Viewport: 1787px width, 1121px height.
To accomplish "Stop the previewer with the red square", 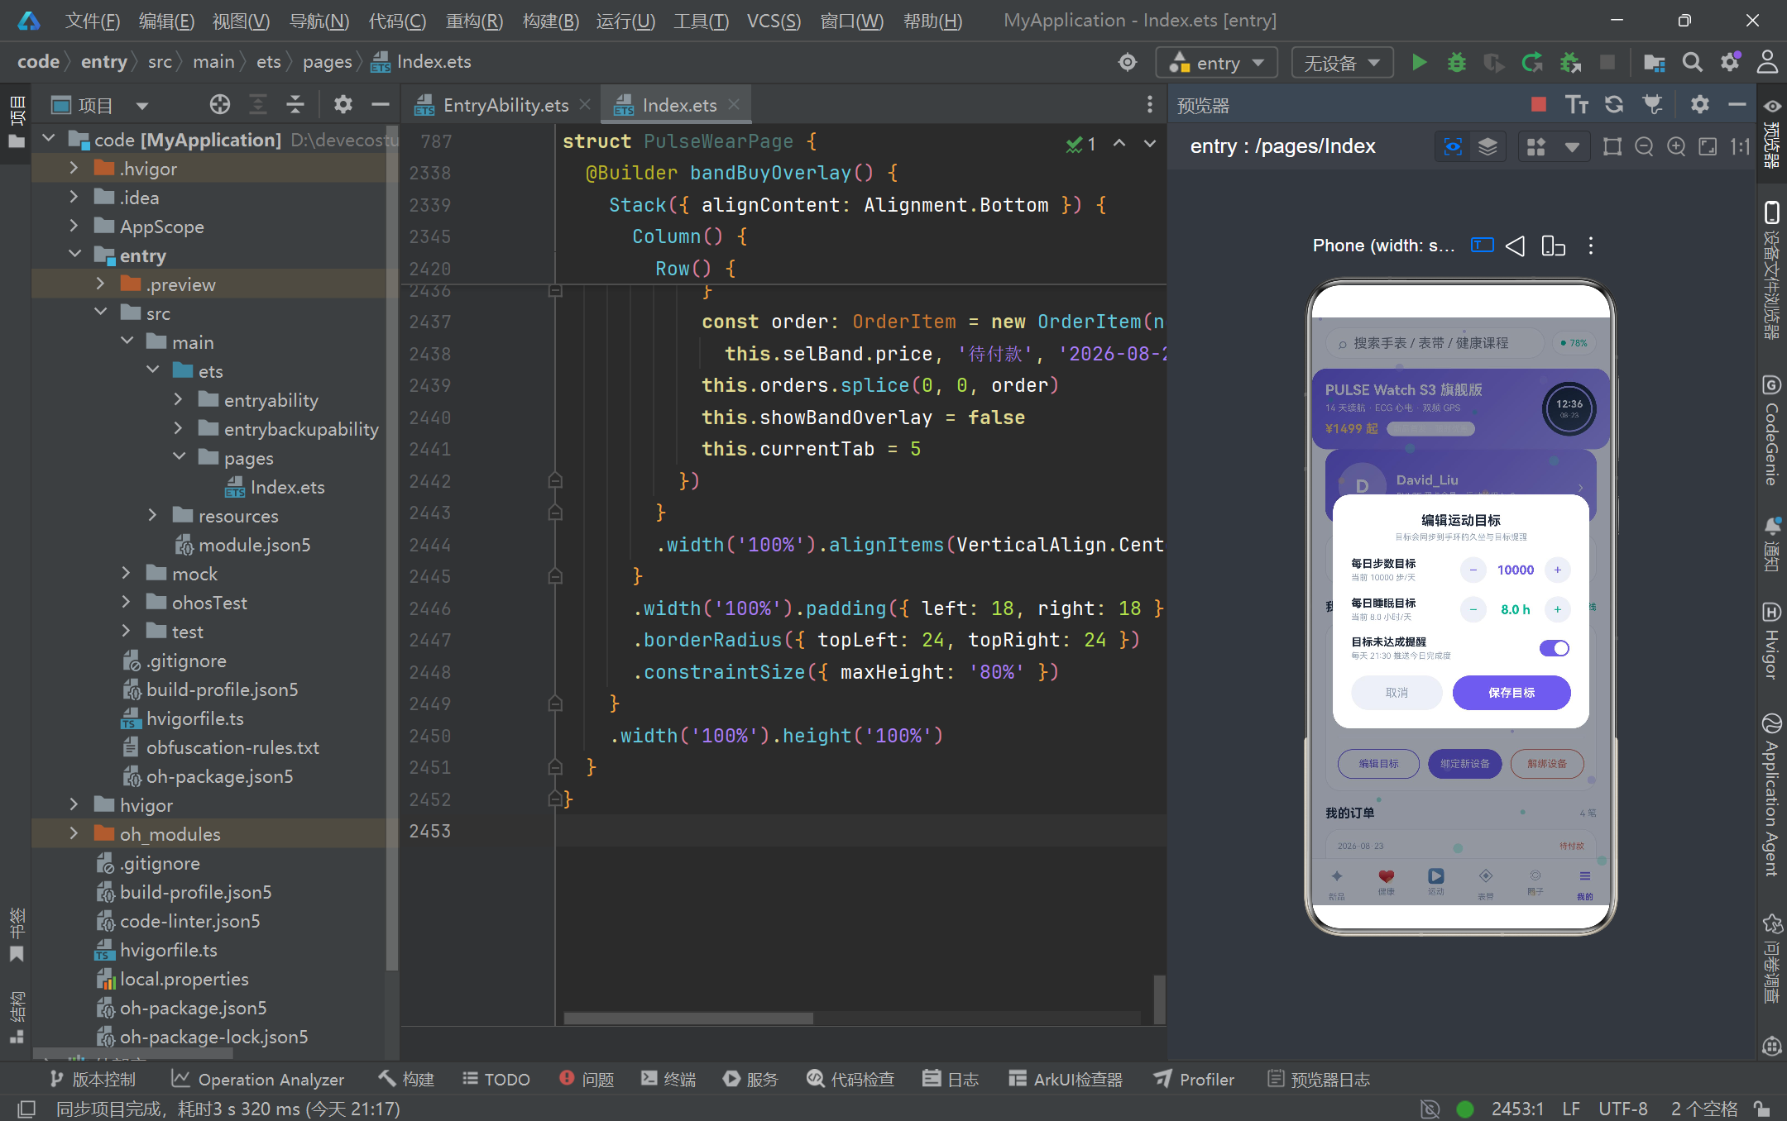I will point(1539,104).
